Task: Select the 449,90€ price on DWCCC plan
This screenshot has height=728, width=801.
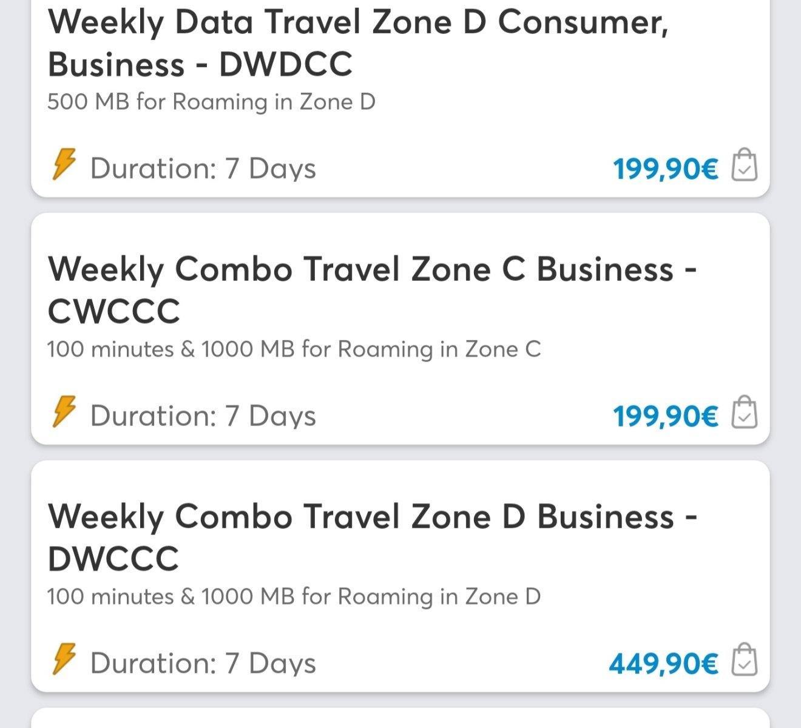Action: [x=663, y=664]
